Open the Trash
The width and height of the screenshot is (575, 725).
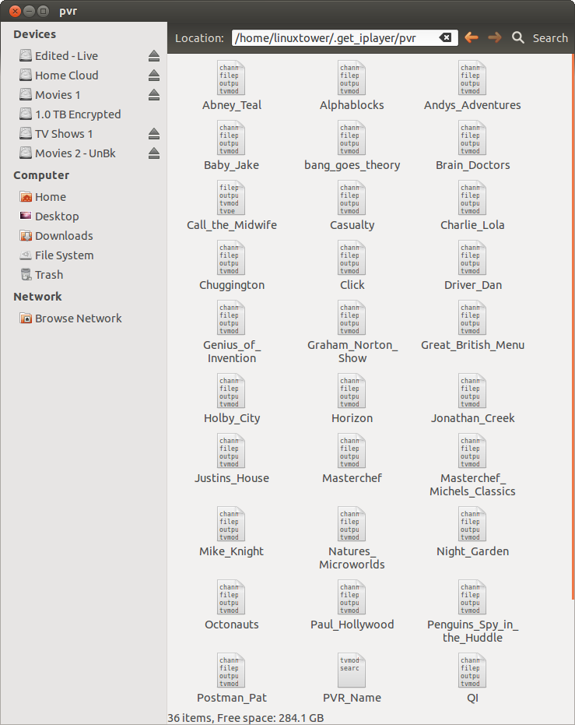(49, 275)
